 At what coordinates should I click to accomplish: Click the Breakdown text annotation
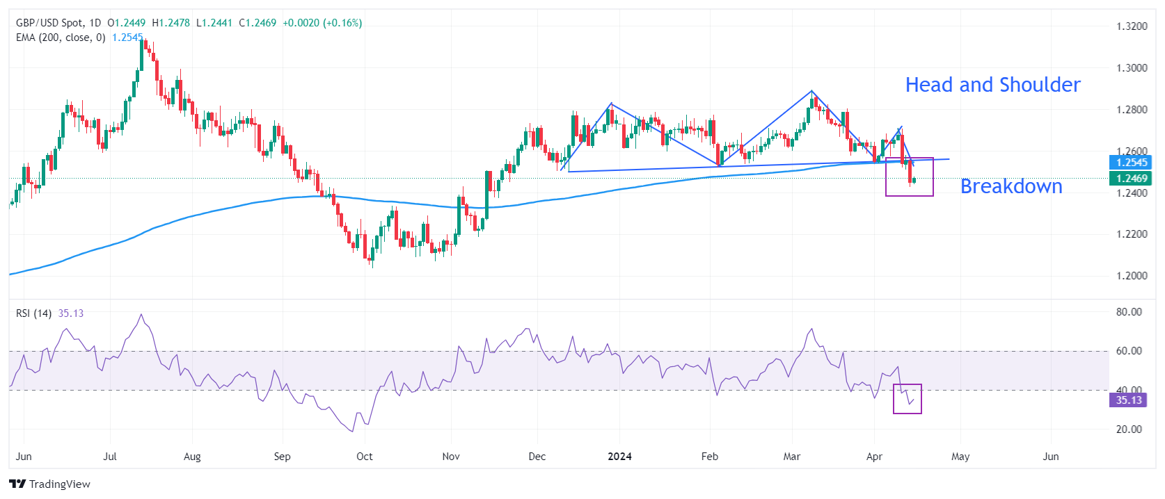(1011, 186)
